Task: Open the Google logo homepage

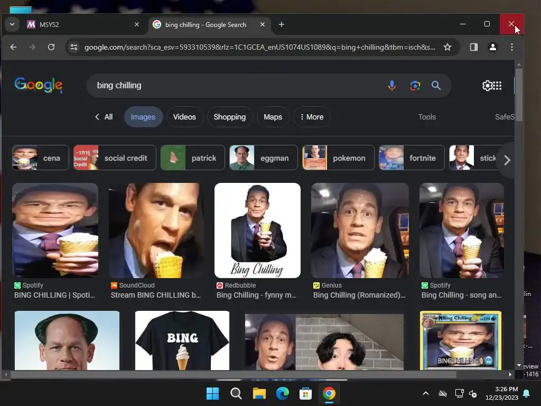Action: click(39, 85)
